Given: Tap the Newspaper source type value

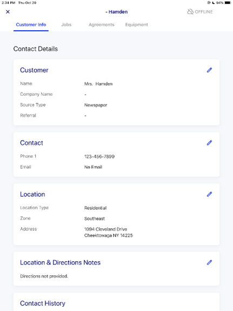Looking at the screenshot, I should pyautogui.click(x=96, y=105).
